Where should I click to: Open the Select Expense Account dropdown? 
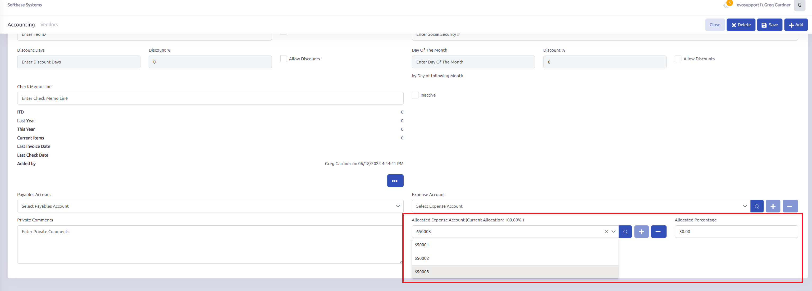pos(580,206)
